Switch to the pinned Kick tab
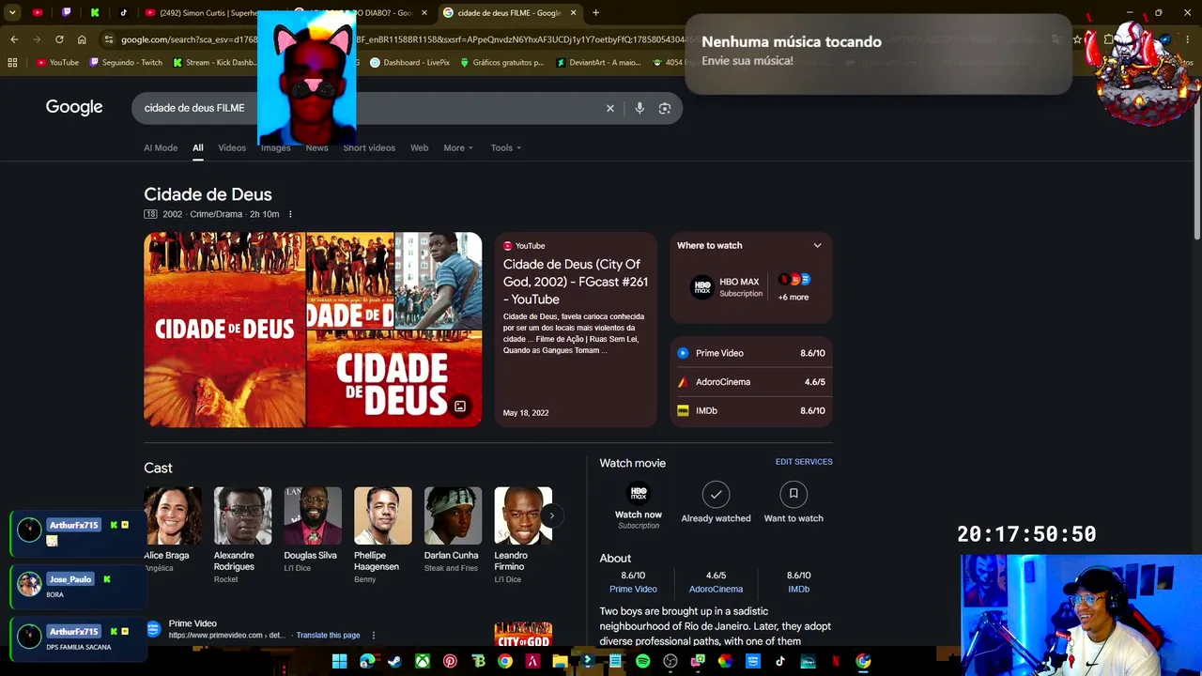1202x676 pixels. [95, 13]
